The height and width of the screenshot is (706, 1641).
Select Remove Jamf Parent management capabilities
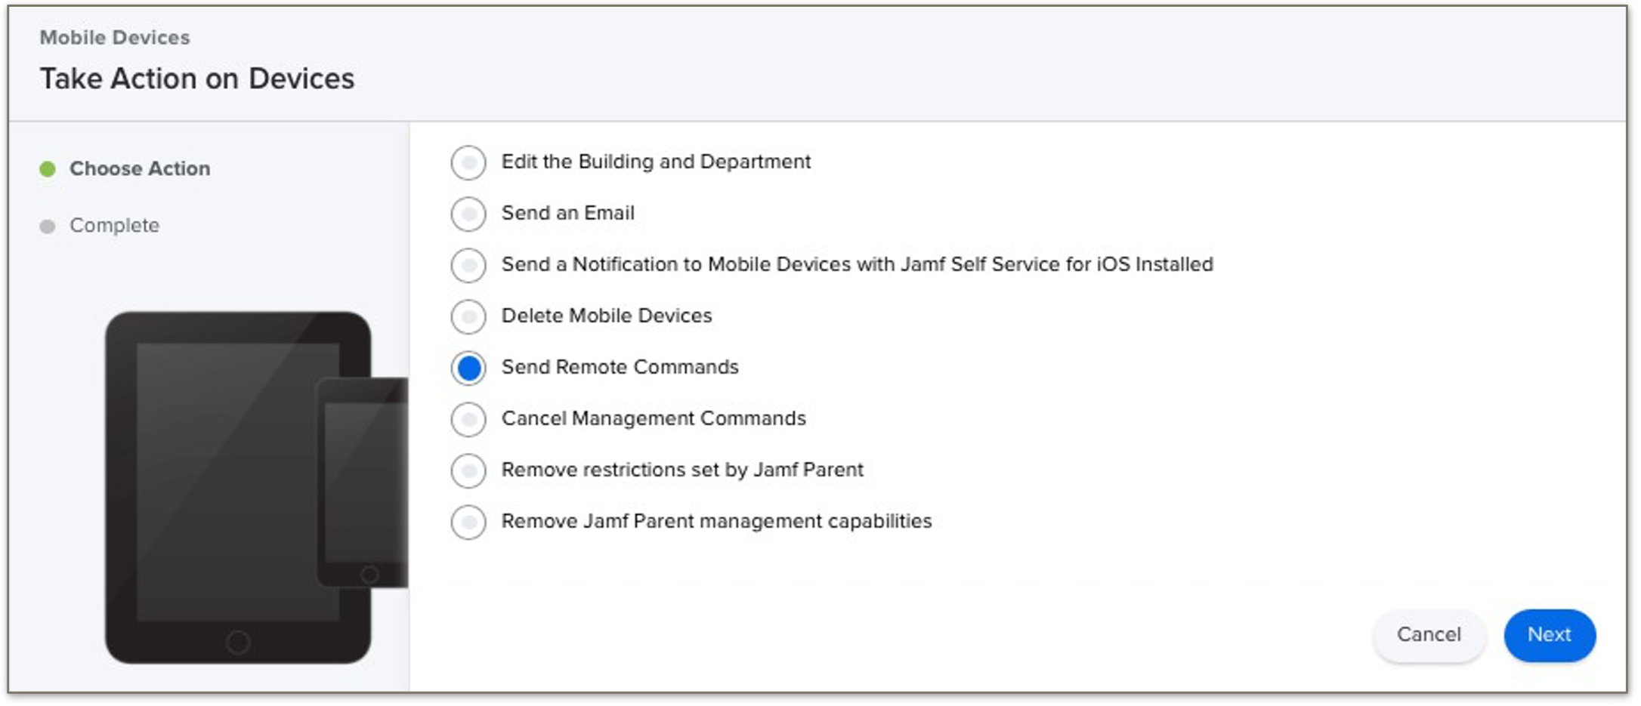click(x=468, y=523)
